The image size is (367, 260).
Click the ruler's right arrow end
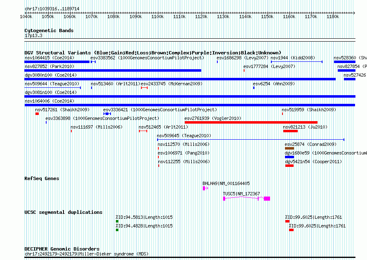tap(354, 13)
